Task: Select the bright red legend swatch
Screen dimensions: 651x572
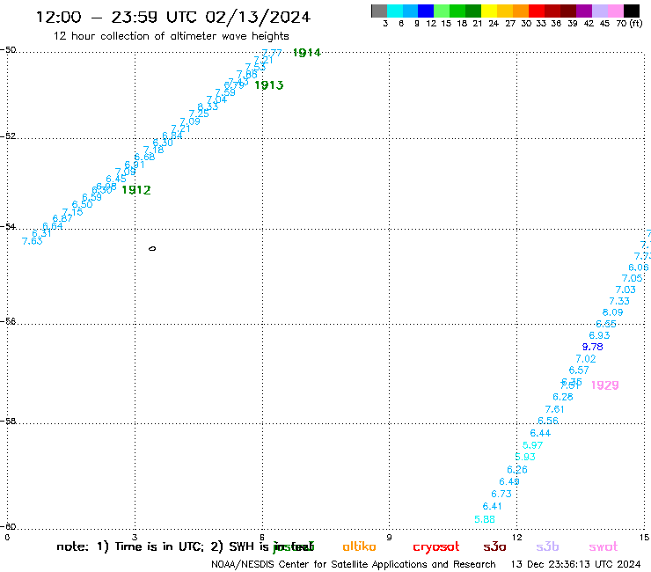Action: pyautogui.click(x=537, y=11)
